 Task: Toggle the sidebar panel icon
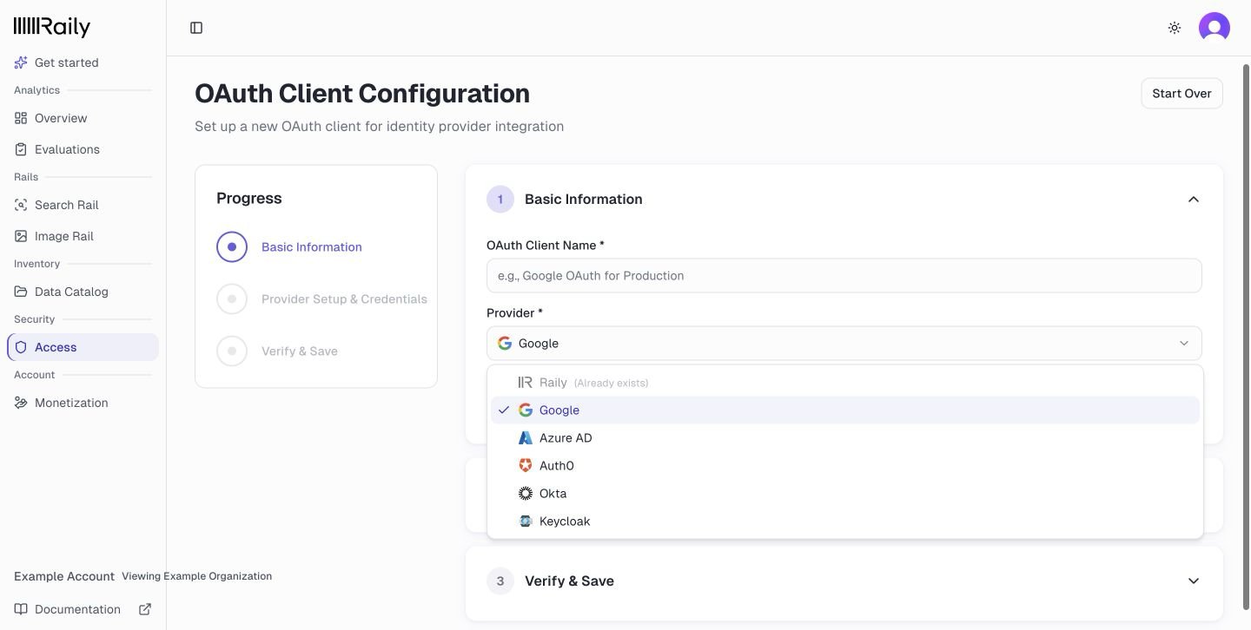(x=196, y=28)
